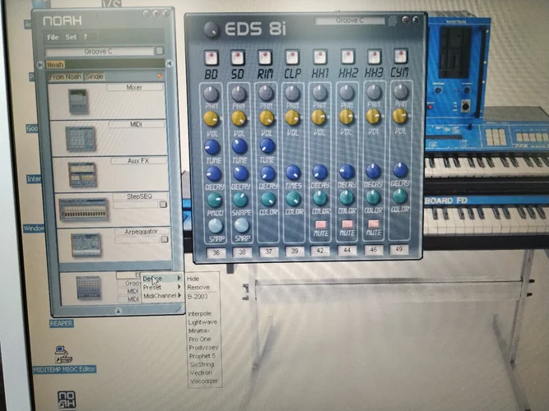Click the CYM MIDI note field 49
Image resolution: width=549 pixels, height=411 pixels.
point(399,249)
